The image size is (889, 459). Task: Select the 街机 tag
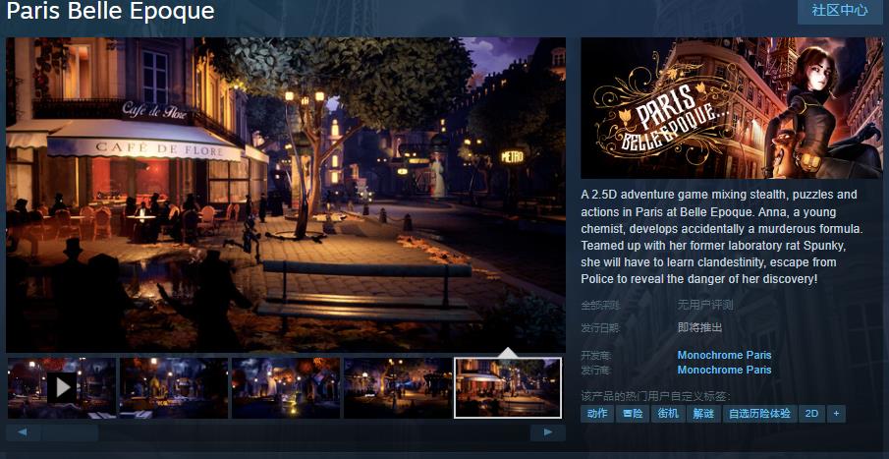tap(668, 414)
